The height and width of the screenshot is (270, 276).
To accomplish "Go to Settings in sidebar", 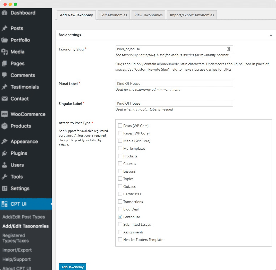I will tap(20, 188).
